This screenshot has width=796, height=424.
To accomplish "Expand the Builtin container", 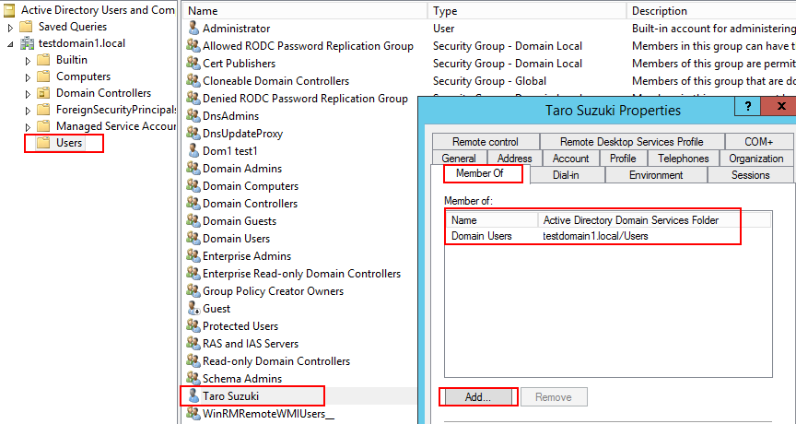I will (29, 61).
